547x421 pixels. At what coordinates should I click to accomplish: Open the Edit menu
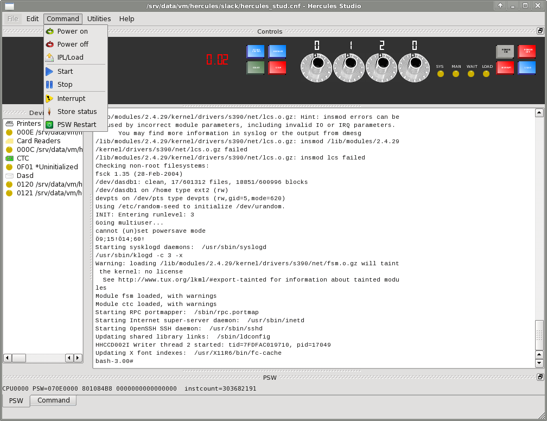33,19
